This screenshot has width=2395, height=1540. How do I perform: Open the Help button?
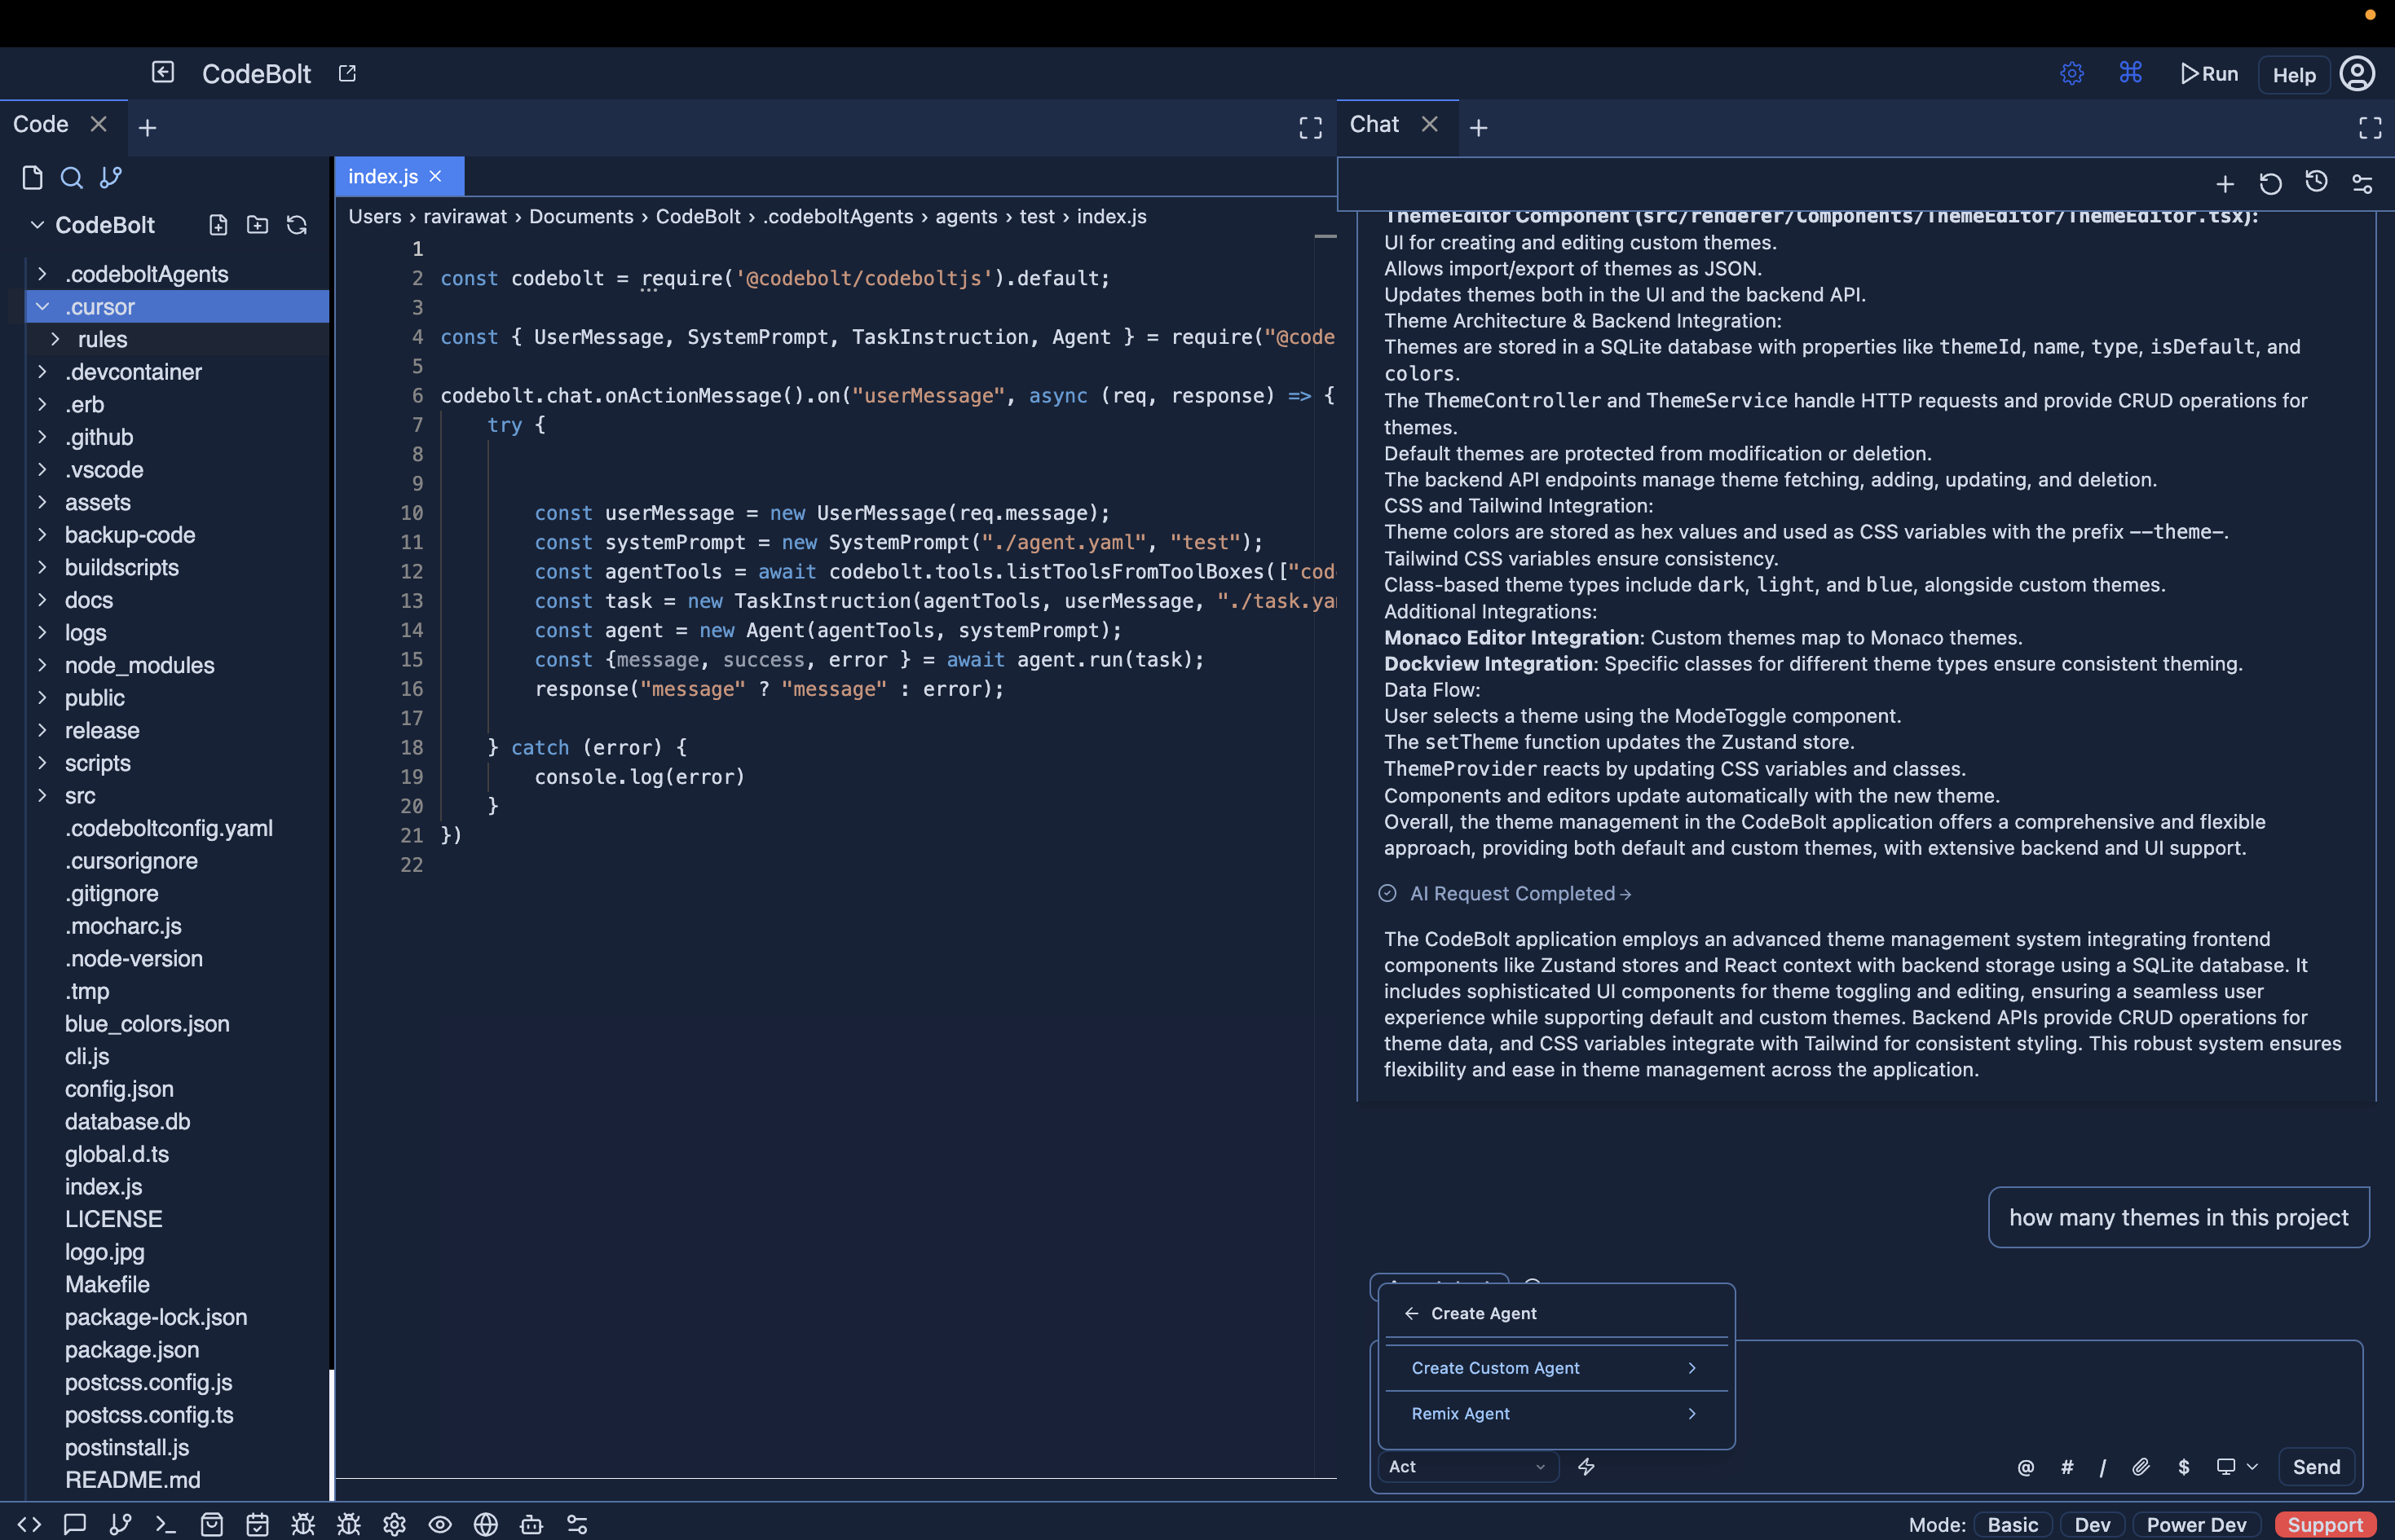(x=2294, y=75)
